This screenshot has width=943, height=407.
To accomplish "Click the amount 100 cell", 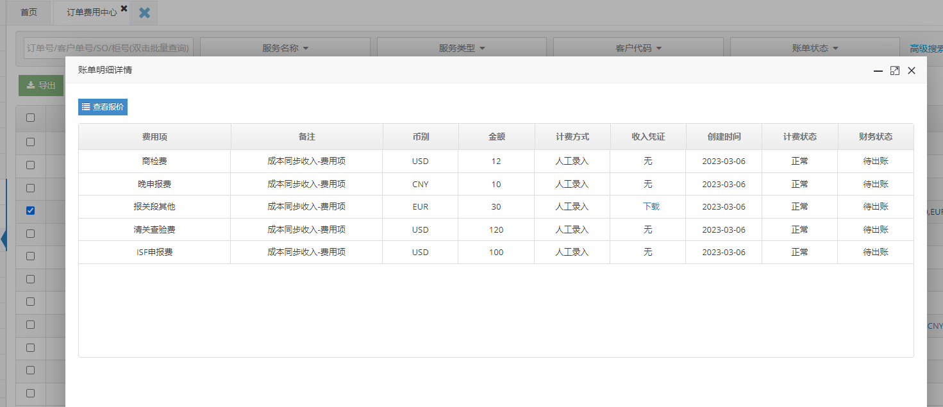I will pos(496,252).
